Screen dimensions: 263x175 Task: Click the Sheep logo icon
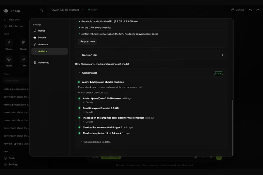click(6, 11)
